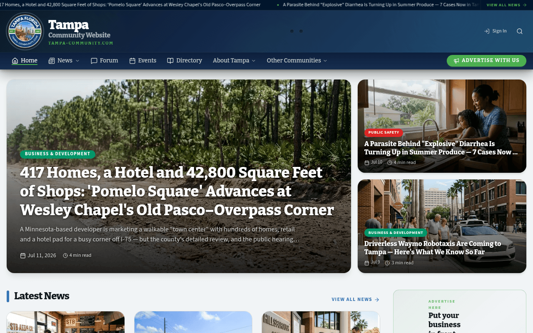
Task: Click the tampa-community.com text
Action: click(81, 43)
